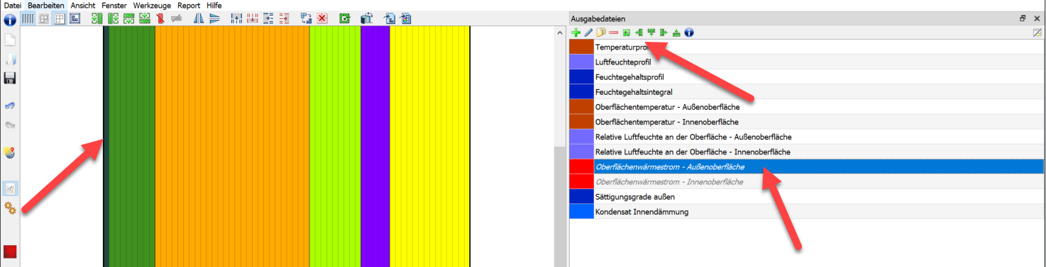1046x267 pixels.
Task: Click the new blank document icon
Action: [x=10, y=40]
